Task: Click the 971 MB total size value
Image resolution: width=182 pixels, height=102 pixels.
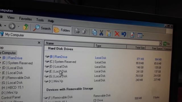Action: pos(140,59)
